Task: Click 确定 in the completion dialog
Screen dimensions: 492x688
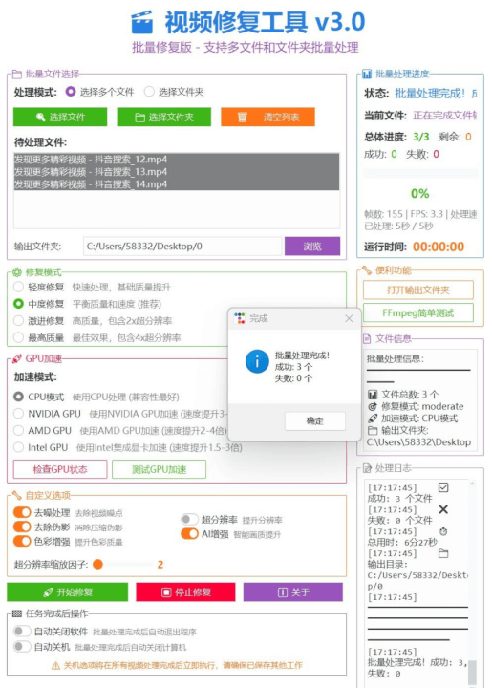Action: (315, 421)
